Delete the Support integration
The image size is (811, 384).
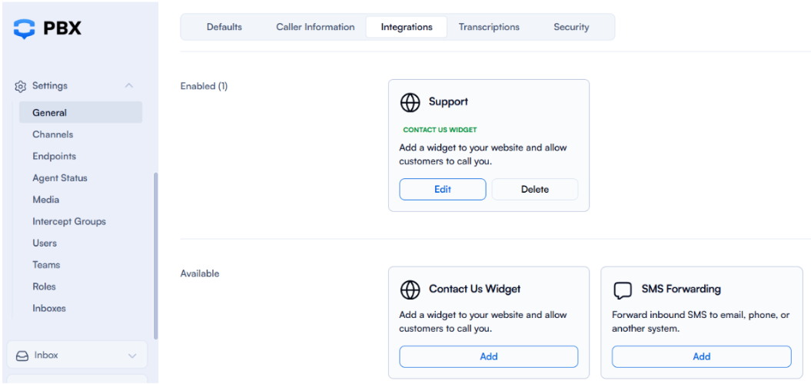tap(535, 190)
